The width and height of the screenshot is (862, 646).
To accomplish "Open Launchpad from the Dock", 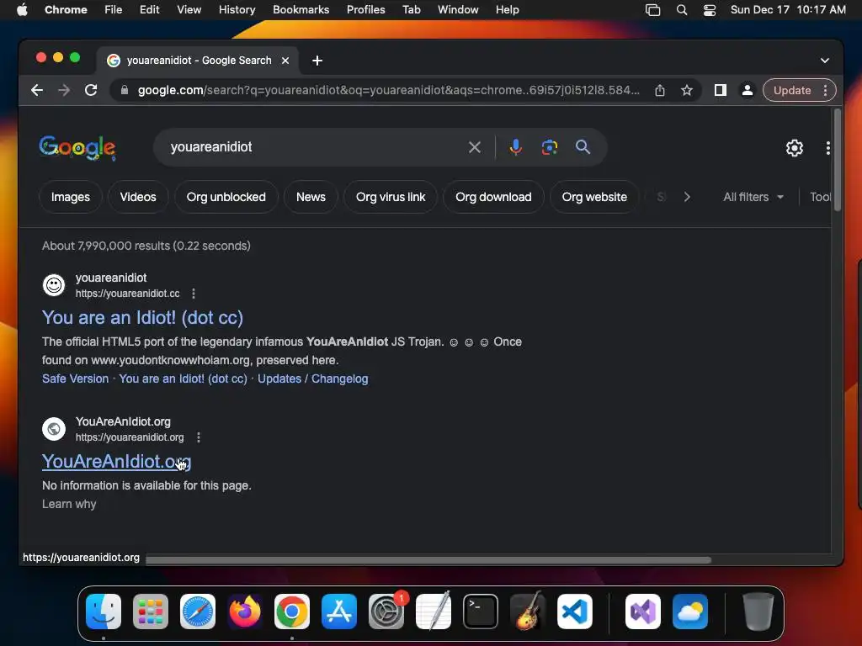I will [151, 612].
